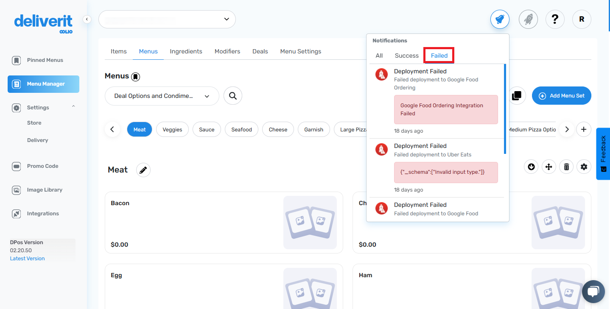Click the Invalid input type error message
Screen dimensions: 610x309
point(446,173)
